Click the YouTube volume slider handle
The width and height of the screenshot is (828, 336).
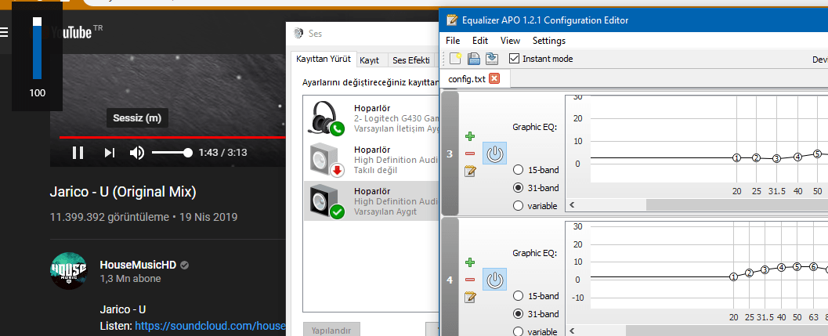pos(187,153)
